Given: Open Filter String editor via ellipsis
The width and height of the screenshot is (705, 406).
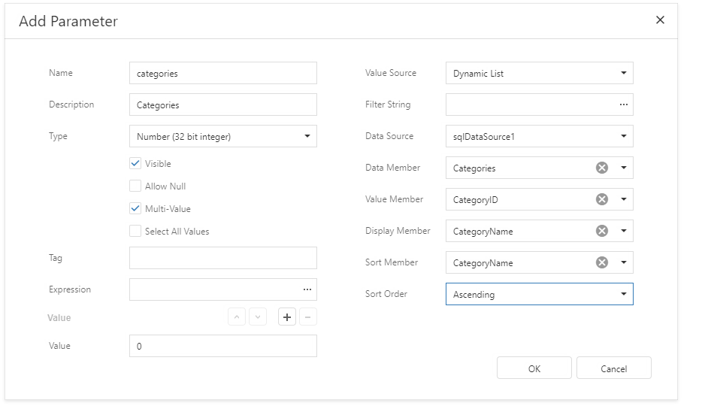Looking at the screenshot, I should pos(623,105).
